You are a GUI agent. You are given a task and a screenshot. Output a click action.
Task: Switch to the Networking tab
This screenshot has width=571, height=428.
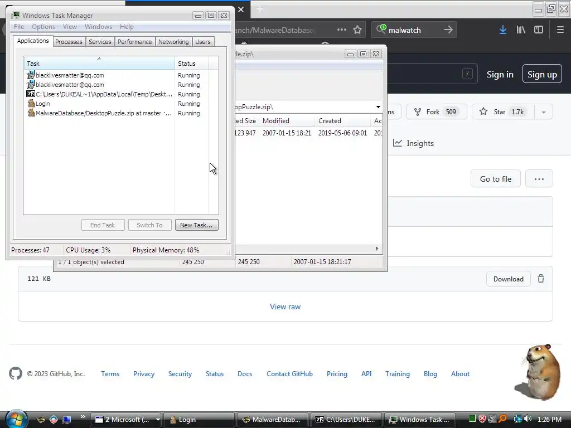173,42
